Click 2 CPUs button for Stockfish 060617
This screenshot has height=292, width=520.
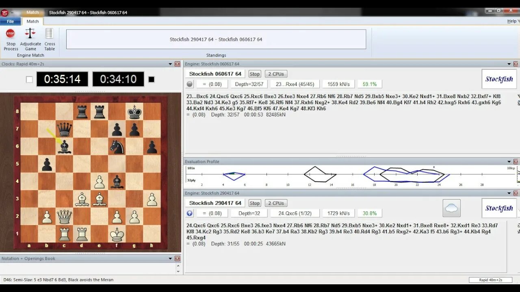276,74
